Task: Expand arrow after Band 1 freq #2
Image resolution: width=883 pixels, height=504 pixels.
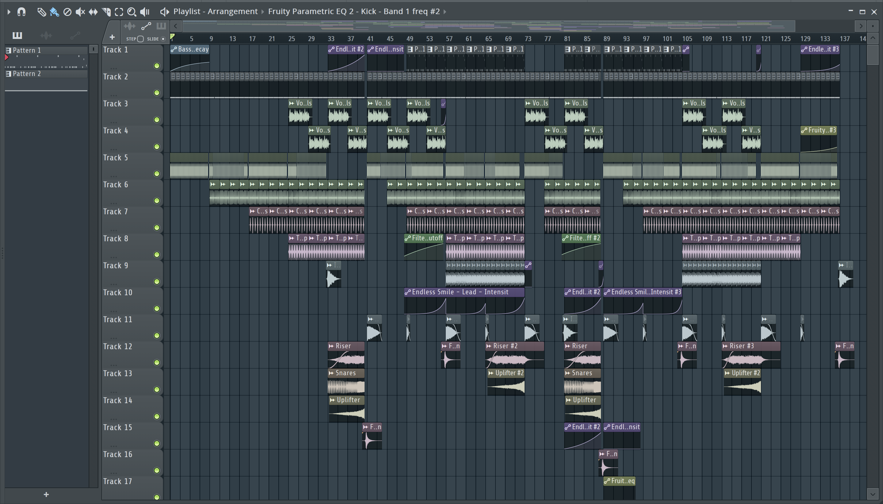Action: (x=445, y=12)
